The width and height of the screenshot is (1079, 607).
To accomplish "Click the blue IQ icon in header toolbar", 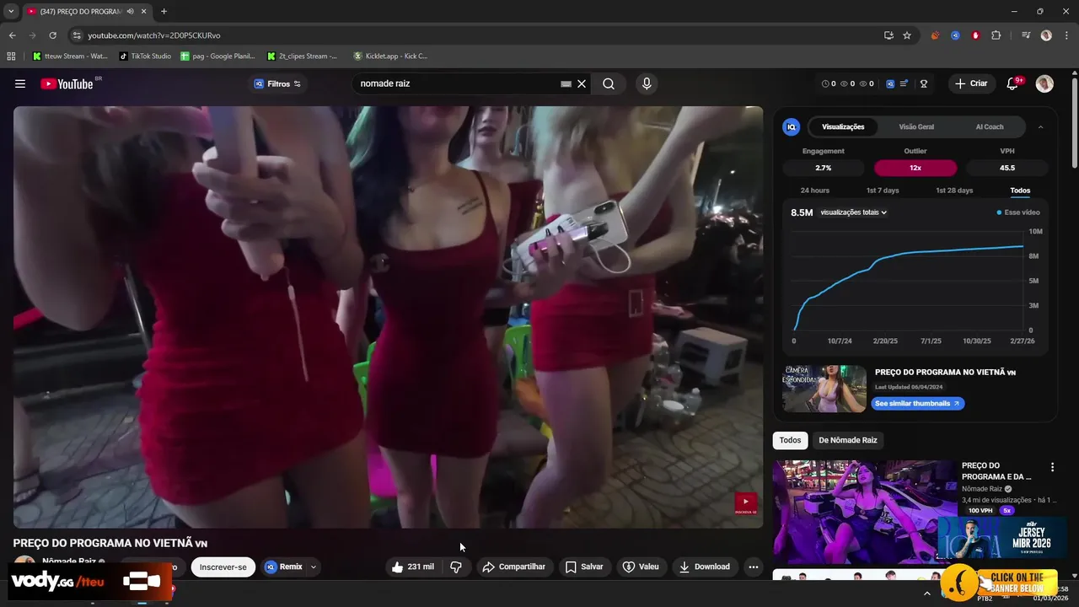I will 891,83.
